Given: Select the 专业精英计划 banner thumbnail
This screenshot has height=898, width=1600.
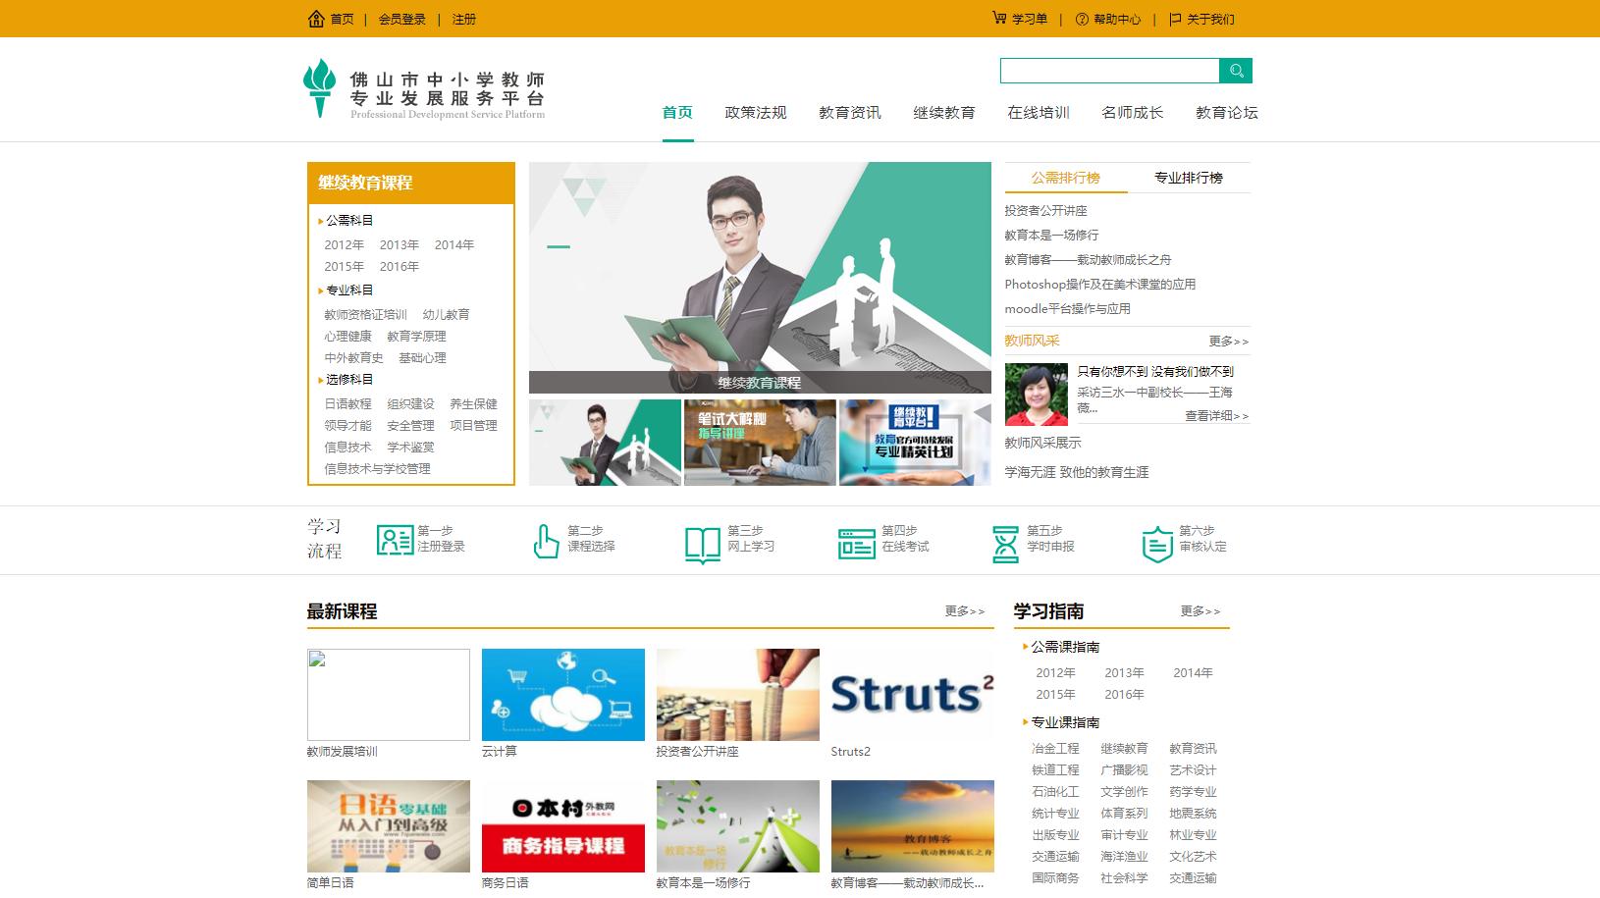Looking at the screenshot, I should coord(915,443).
